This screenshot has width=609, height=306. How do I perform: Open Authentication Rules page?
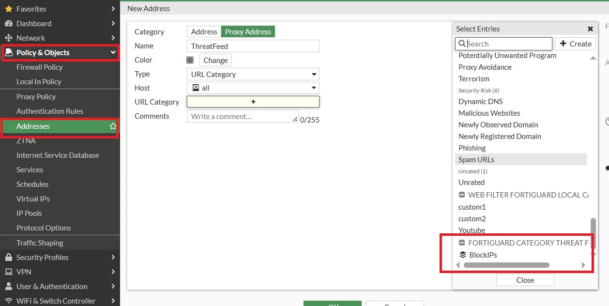pos(50,111)
